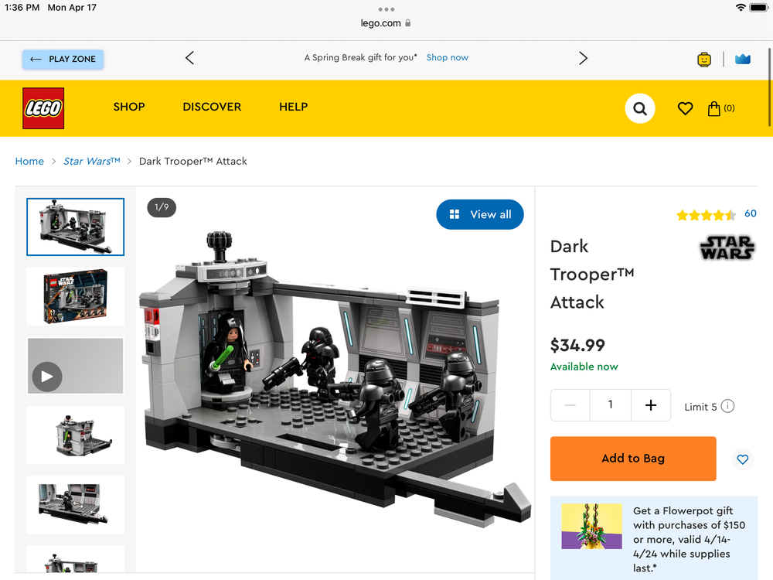773x580 pixels.
Task: Click the LEGO logo
Action: (x=43, y=108)
